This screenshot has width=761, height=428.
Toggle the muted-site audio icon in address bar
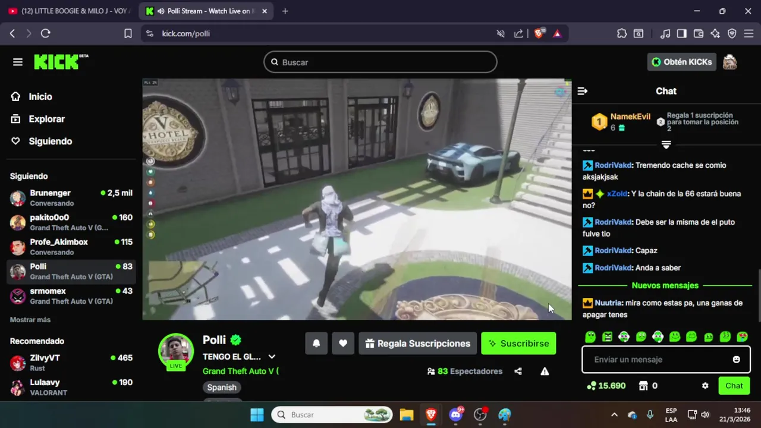pos(501,34)
